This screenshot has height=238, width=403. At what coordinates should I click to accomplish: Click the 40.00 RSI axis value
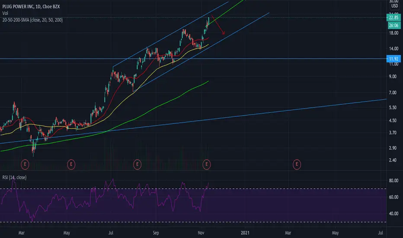393,214
